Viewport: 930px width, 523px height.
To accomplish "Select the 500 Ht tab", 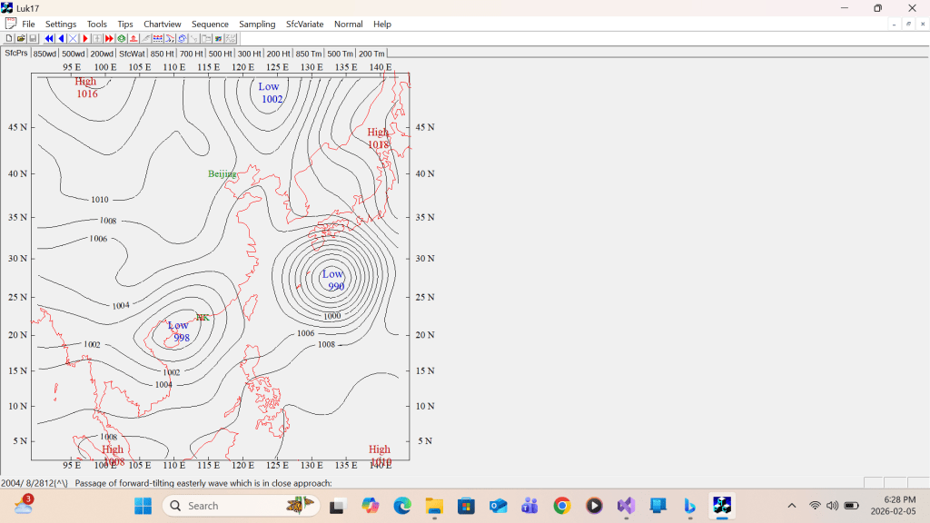I will [221, 54].
